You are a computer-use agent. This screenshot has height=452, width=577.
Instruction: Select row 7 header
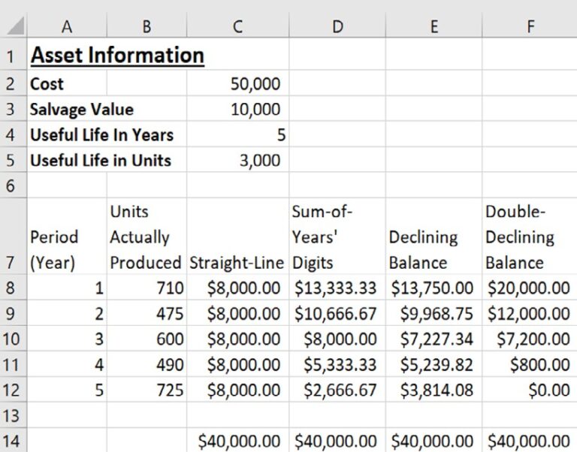14,236
